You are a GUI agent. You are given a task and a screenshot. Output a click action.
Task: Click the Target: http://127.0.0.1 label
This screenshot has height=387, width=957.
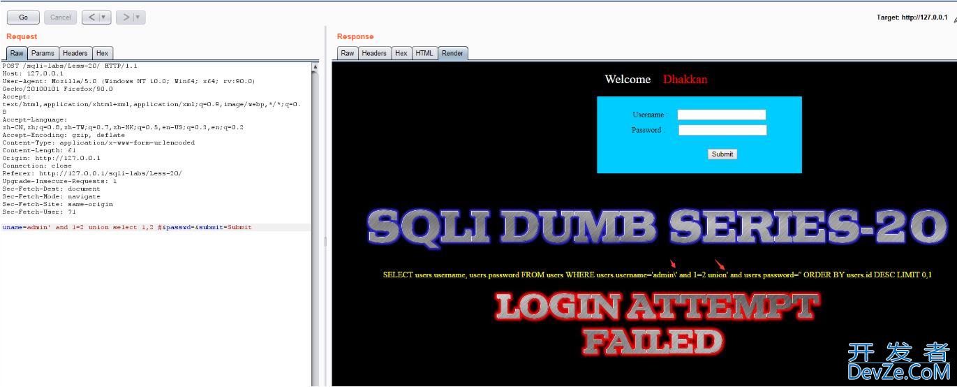click(x=912, y=17)
